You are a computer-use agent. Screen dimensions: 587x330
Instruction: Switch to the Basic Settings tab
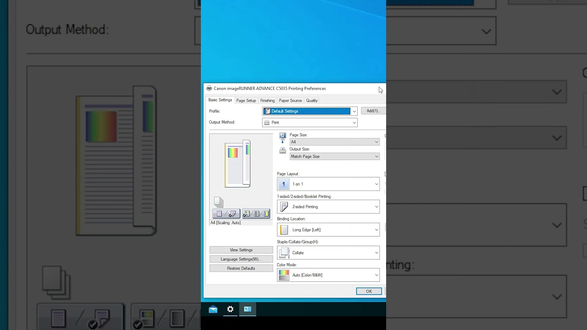point(220,100)
